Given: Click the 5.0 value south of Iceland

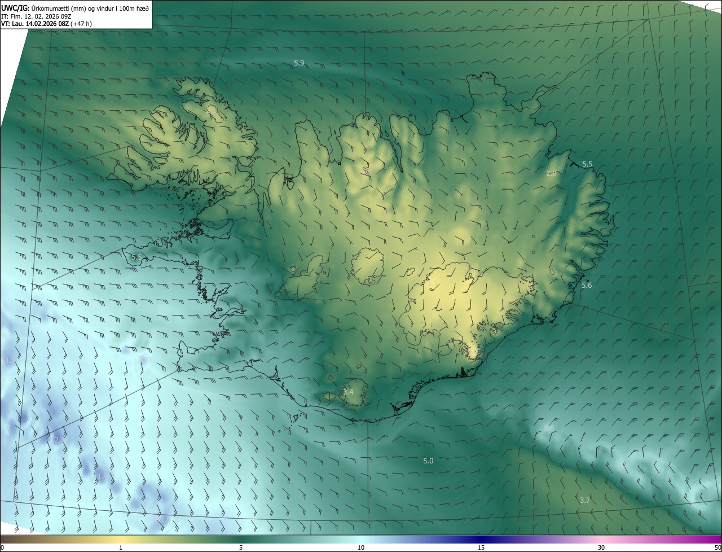Looking at the screenshot, I should tap(428, 461).
